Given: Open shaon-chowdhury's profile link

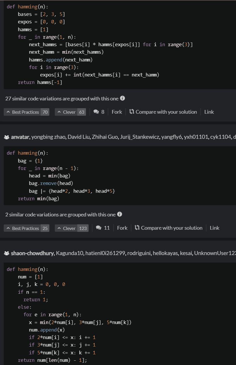Looking at the screenshot, I should click(x=32, y=253).
